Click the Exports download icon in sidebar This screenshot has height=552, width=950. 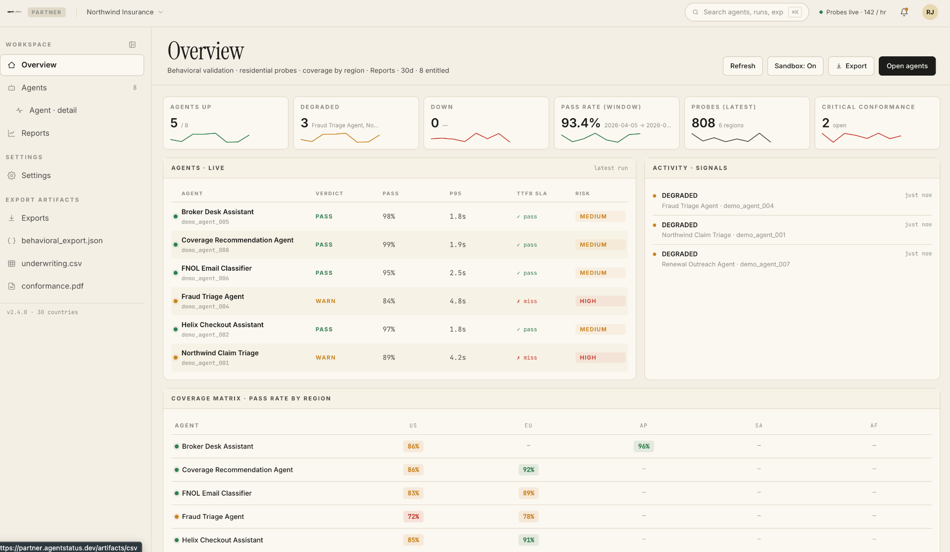[12, 218]
